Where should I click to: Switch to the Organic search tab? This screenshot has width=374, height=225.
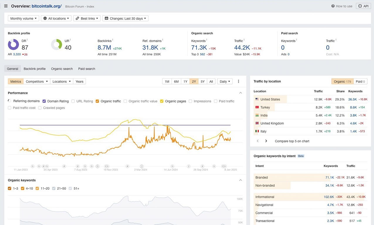coord(62,69)
